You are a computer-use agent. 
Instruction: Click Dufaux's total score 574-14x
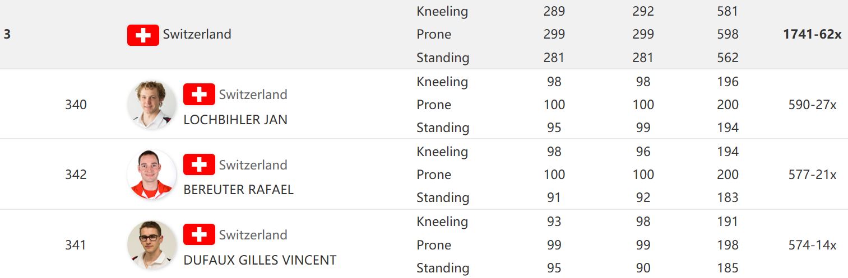(812, 245)
